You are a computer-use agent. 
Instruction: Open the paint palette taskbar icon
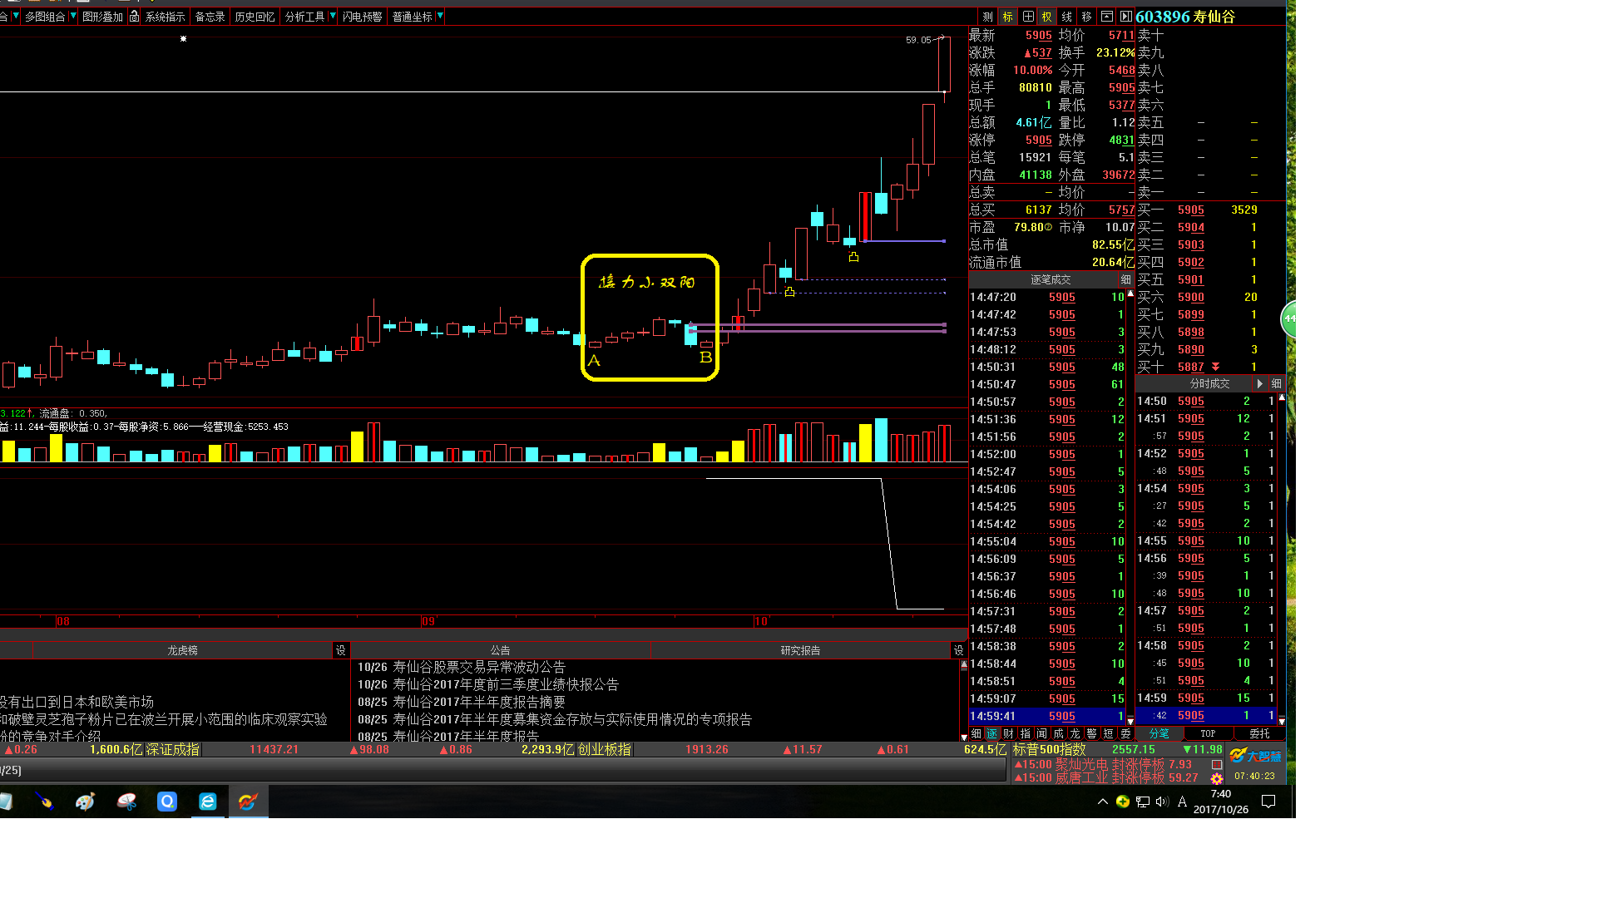point(86,802)
